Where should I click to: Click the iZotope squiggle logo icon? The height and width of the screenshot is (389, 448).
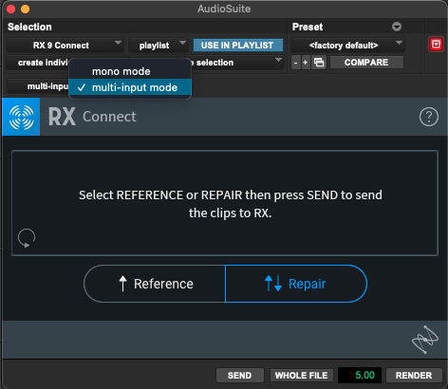(425, 340)
